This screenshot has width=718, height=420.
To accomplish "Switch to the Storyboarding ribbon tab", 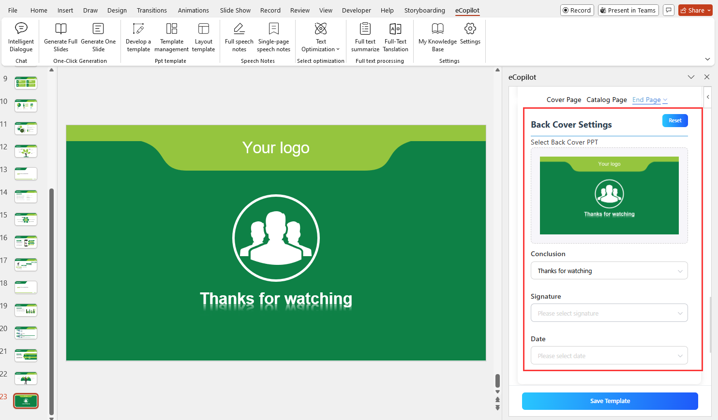I will (424, 10).
